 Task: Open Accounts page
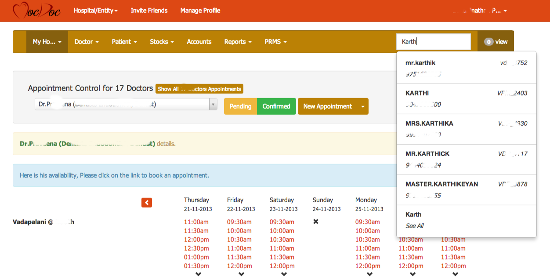coord(199,42)
